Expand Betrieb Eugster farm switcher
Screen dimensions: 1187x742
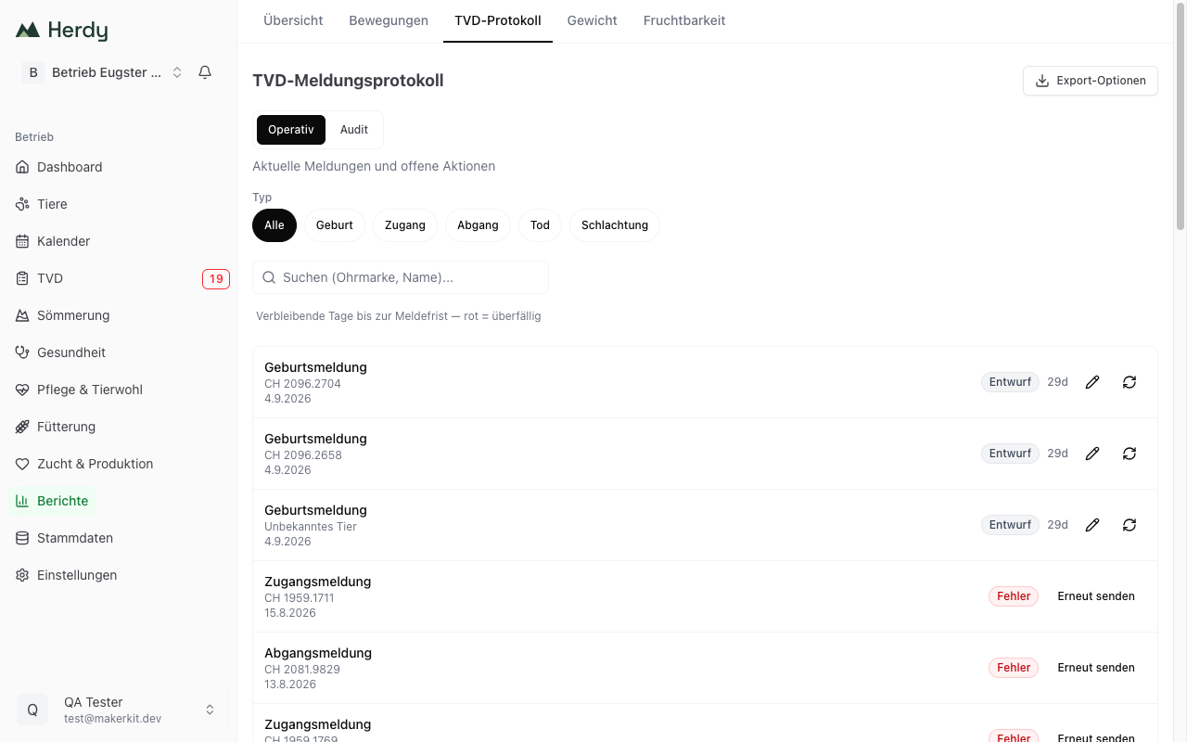104,72
